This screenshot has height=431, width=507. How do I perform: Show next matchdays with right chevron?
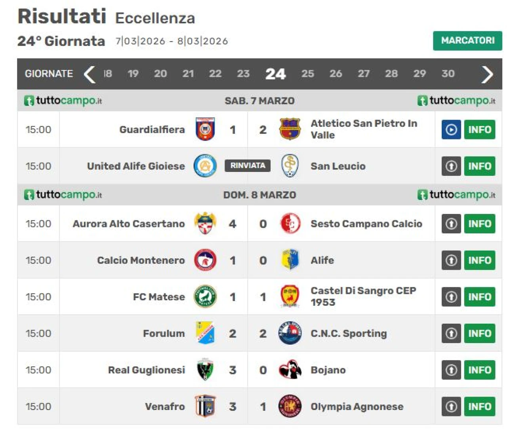[487, 74]
